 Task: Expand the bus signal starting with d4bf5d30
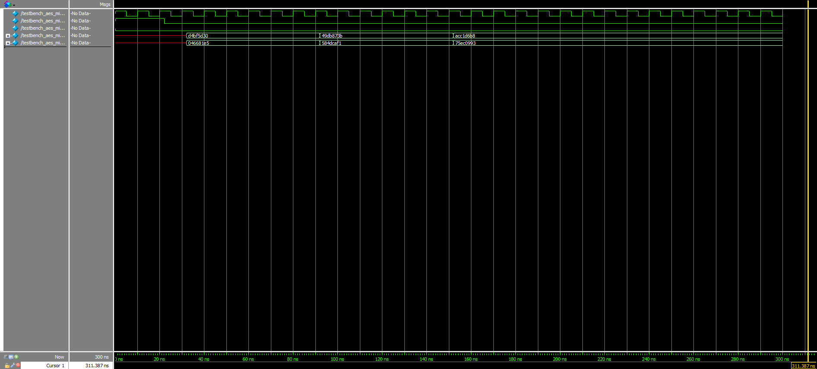tap(8, 36)
